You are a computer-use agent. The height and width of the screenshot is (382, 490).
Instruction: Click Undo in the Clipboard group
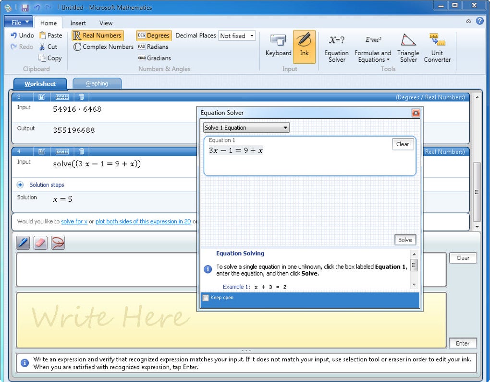[x=22, y=35]
